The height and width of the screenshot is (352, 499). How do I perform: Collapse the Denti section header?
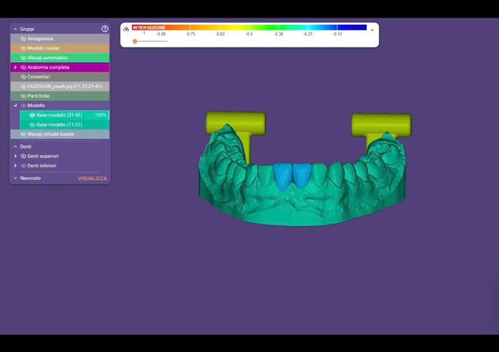click(x=15, y=146)
